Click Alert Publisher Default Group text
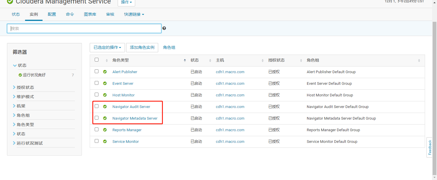Viewport: 437px width, 180px height. click(331, 72)
